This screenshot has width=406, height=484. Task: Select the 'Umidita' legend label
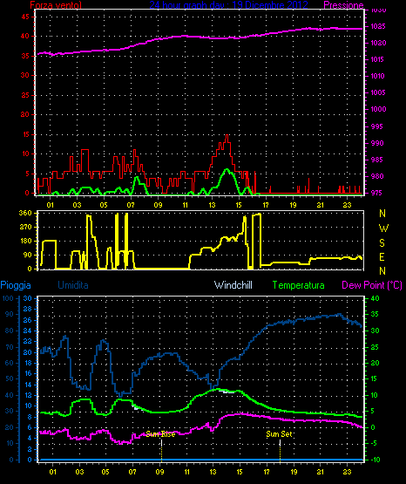73,285
